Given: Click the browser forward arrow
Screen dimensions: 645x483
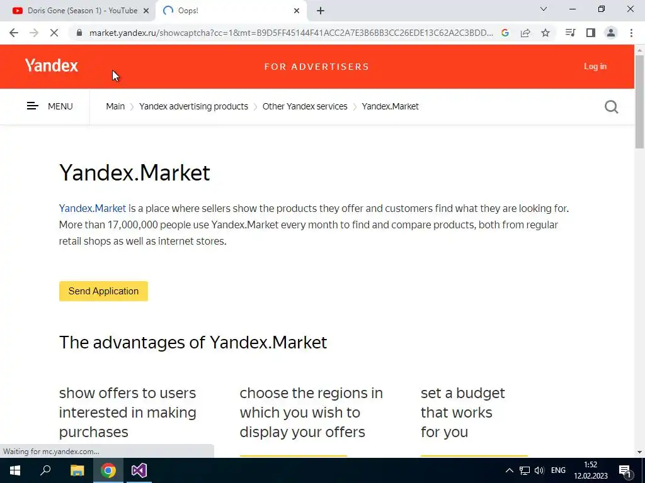Looking at the screenshot, I should (34, 33).
